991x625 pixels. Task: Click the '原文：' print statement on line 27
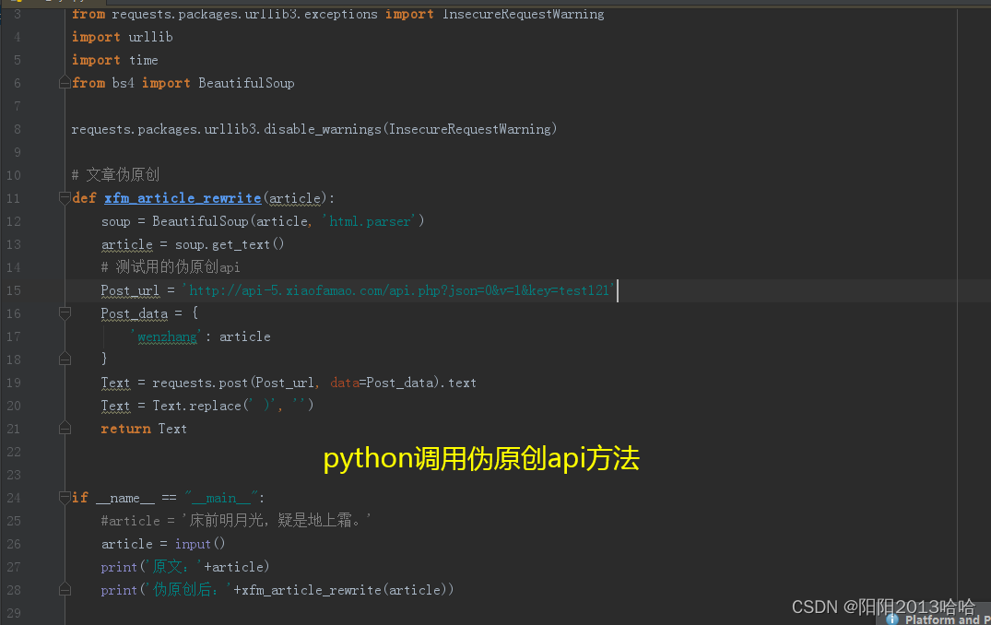[185, 567]
